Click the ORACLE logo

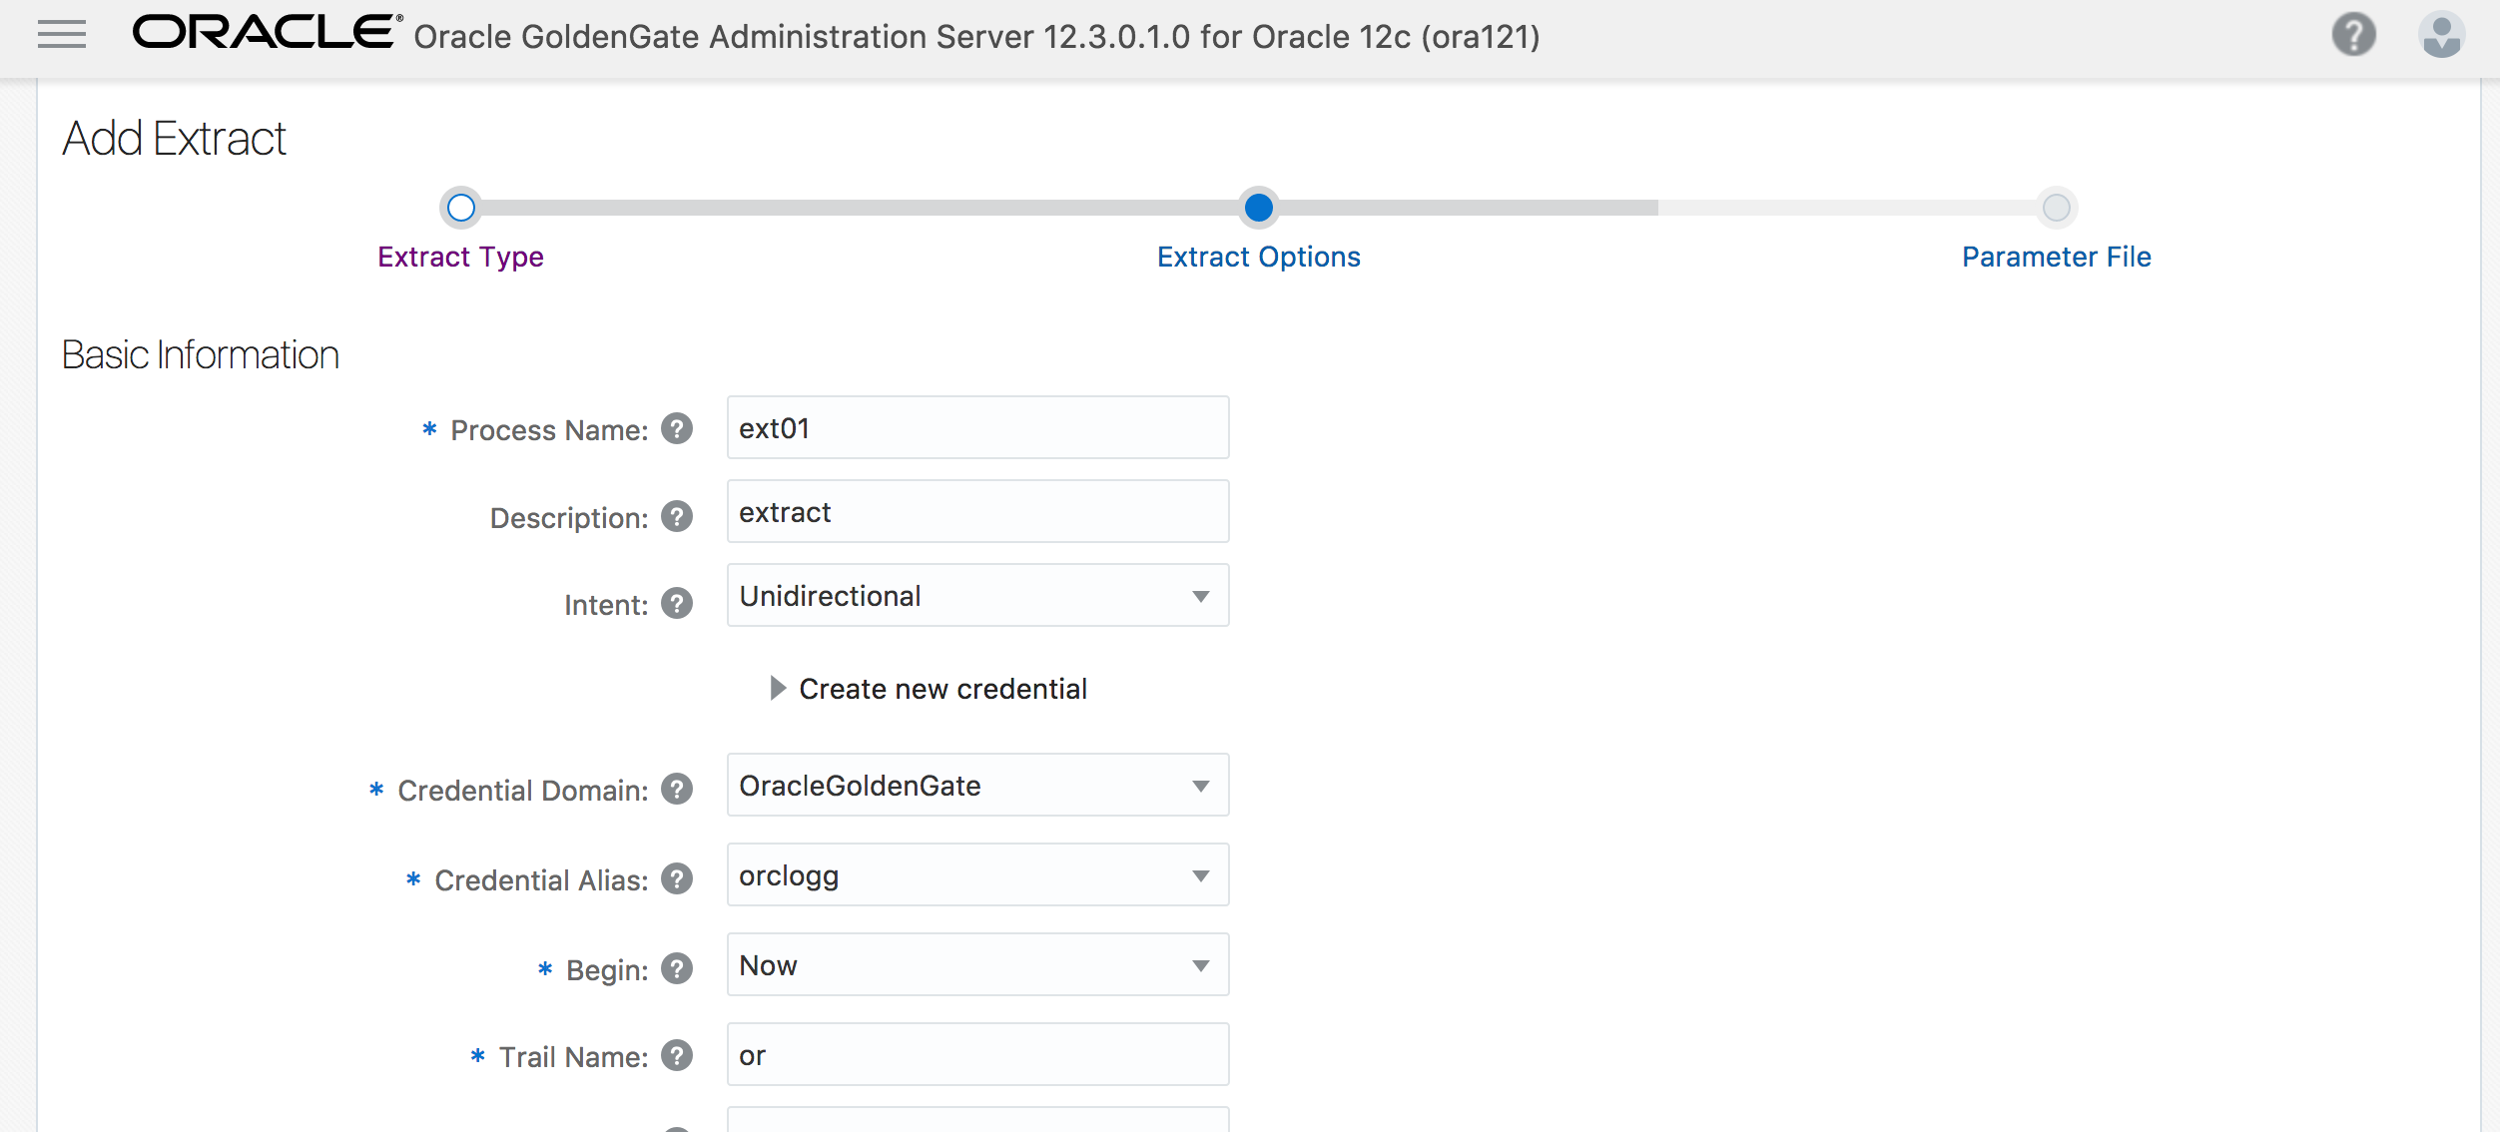(x=265, y=34)
